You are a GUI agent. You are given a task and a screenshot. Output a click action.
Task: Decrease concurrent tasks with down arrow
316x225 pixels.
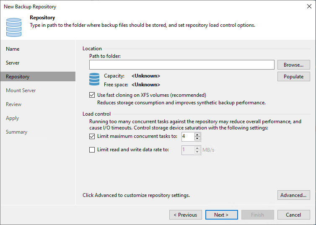(197, 139)
